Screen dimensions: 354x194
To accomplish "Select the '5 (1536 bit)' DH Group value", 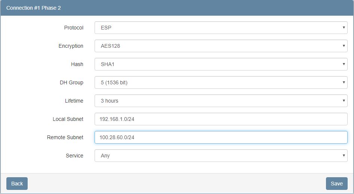I will click(114, 82).
